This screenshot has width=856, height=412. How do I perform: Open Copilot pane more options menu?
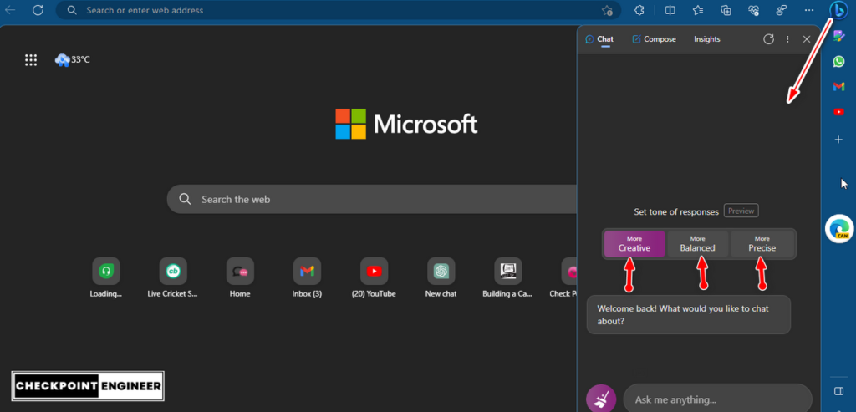[x=787, y=39]
